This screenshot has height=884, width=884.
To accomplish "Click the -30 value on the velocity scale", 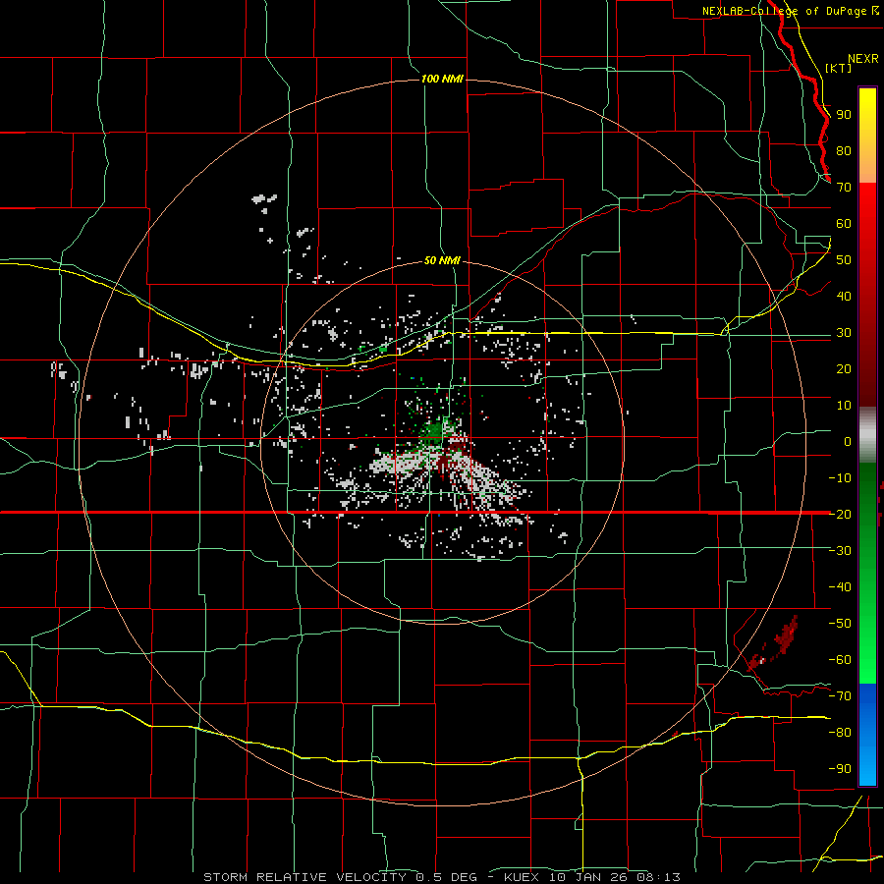I will pos(840,551).
